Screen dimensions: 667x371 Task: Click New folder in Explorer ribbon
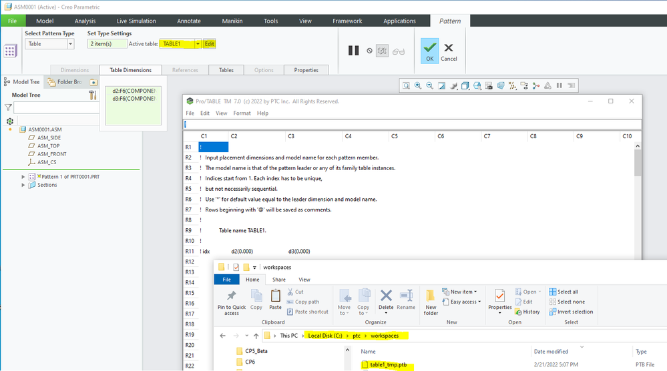[431, 300]
